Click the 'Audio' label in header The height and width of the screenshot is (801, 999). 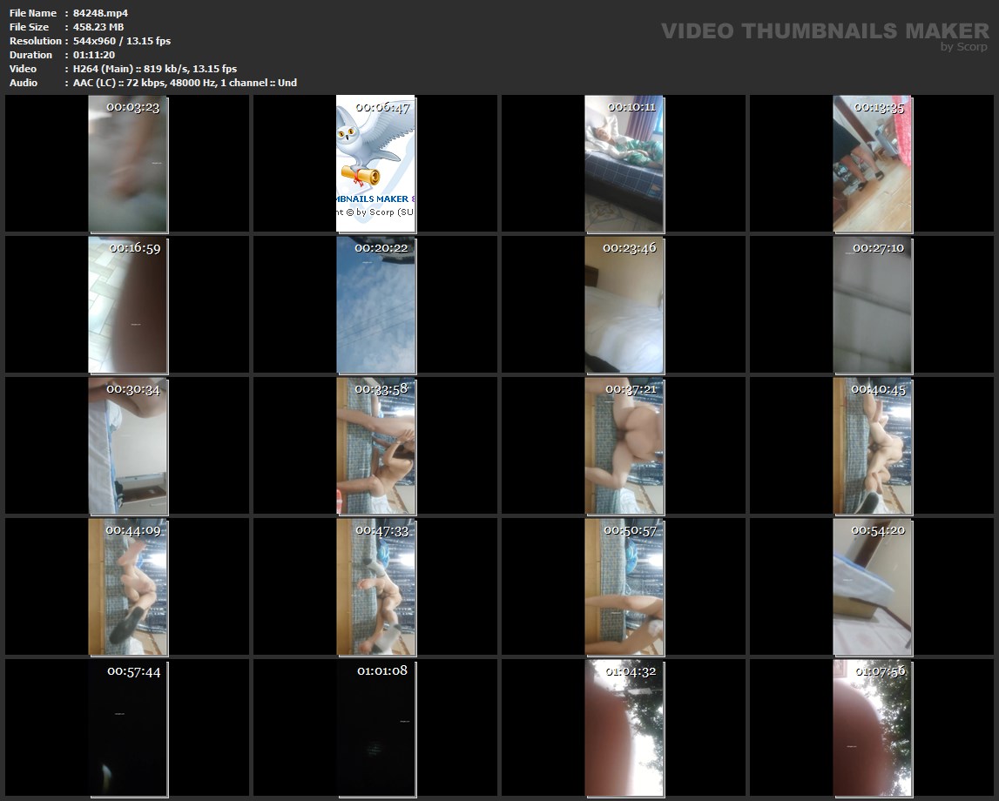(24, 83)
